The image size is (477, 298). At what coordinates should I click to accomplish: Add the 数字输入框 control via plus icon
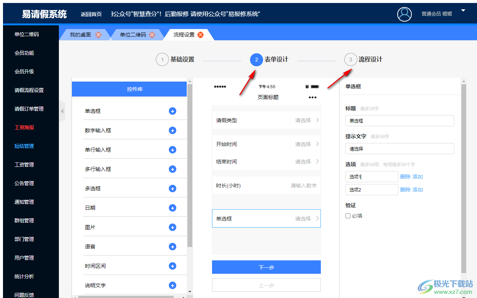tap(173, 130)
